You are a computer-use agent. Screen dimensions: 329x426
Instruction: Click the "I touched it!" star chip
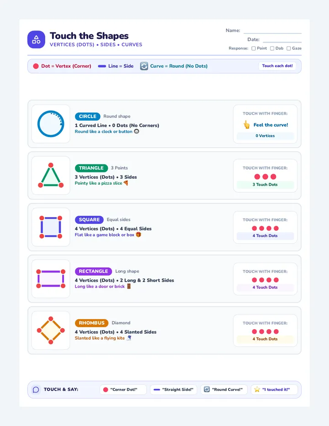[274, 389]
